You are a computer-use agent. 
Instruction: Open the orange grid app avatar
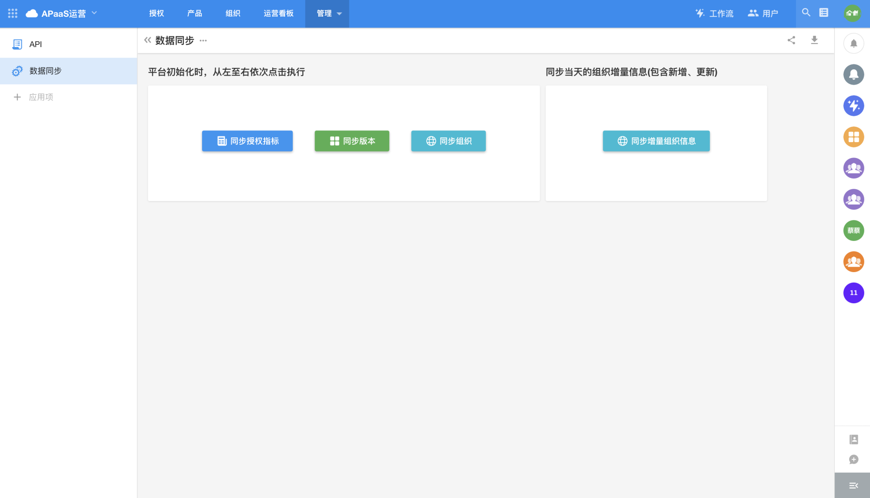click(853, 137)
